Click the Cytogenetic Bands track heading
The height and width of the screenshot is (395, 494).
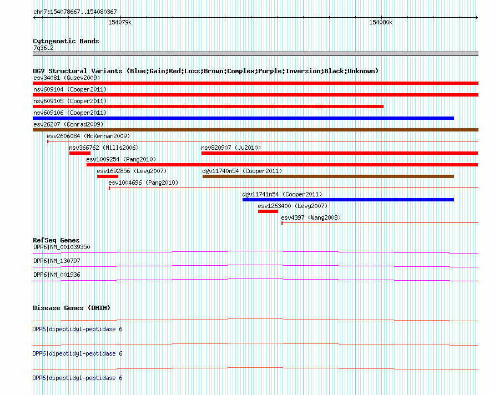click(66, 41)
